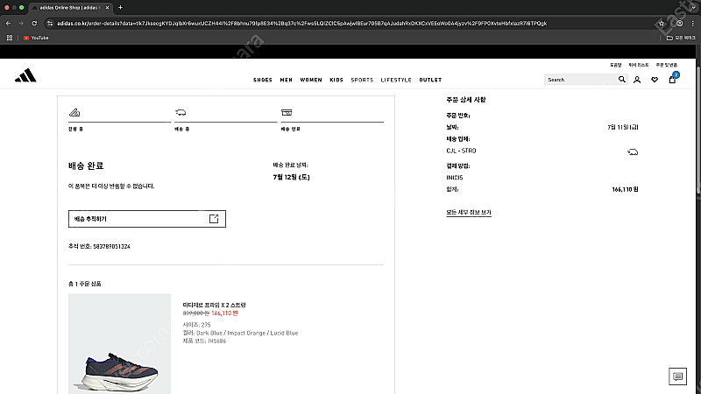Open a new browser tab with plus button
Image resolution: width=701 pixels, height=394 pixels.
point(120,7)
